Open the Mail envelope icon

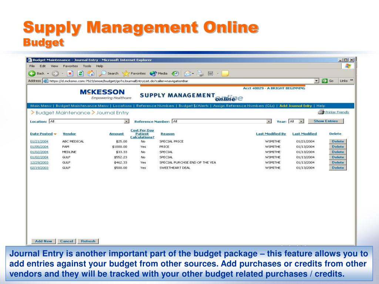188,74
